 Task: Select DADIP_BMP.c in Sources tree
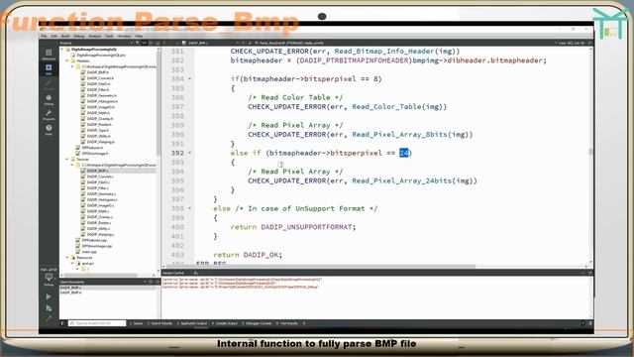click(x=97, y=171)
